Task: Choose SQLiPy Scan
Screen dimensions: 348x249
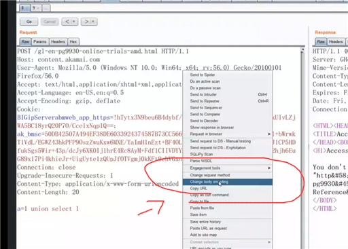Action: [228, 154]
